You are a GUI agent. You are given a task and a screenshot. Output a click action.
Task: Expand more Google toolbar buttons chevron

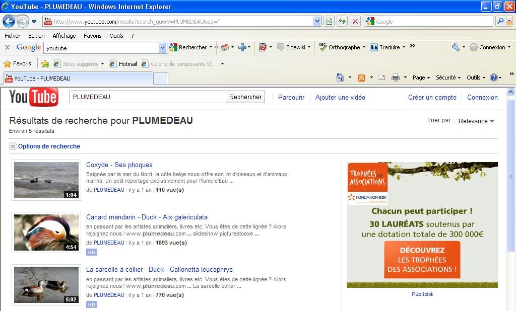tap(412, 46)
